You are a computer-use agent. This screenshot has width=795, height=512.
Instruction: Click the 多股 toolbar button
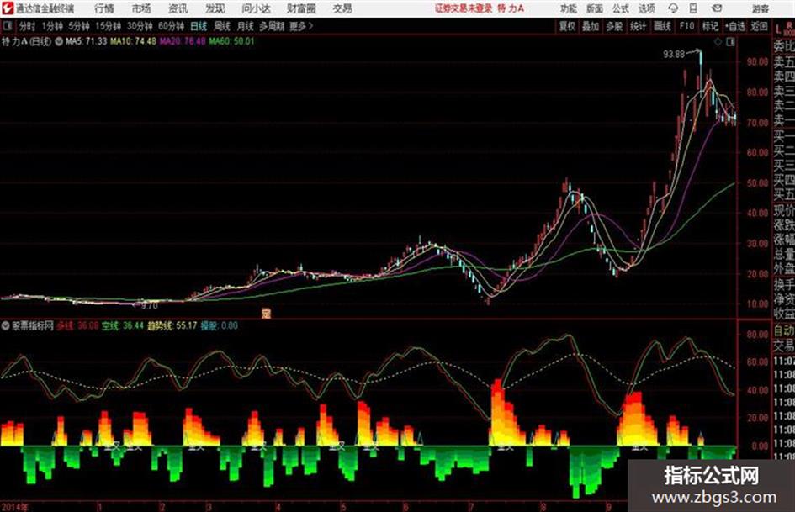(x=614, y=26)
